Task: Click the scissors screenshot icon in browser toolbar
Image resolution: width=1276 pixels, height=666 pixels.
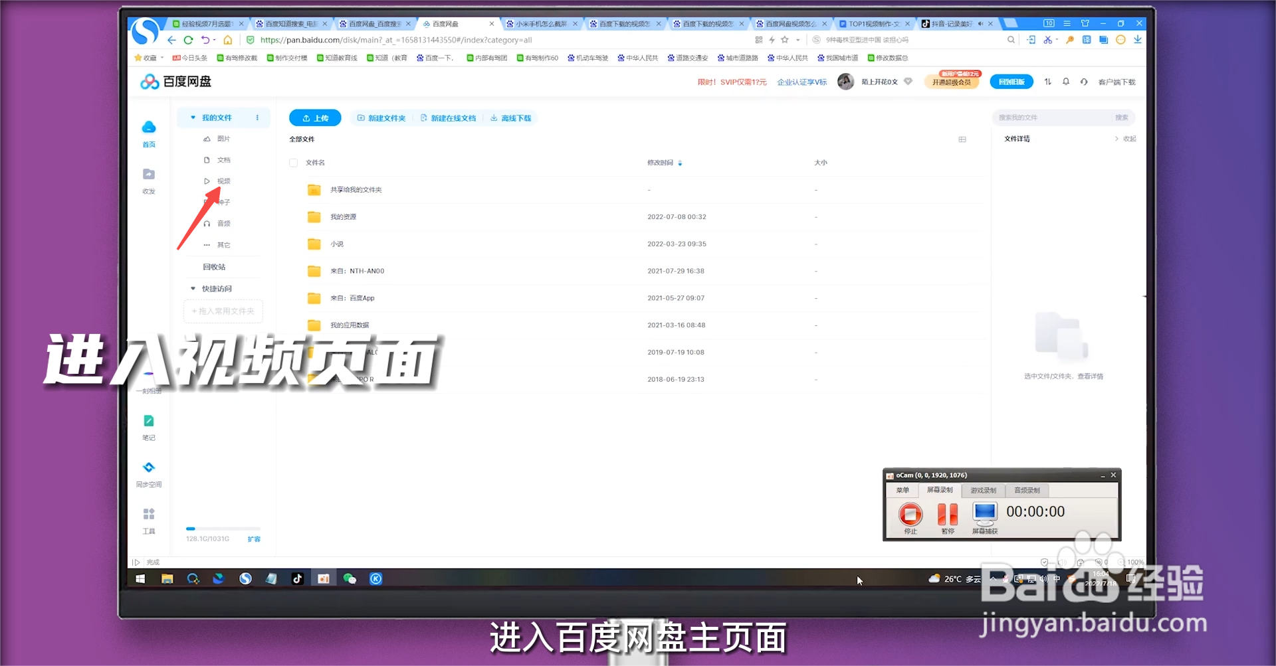Action: [1047, 40]
